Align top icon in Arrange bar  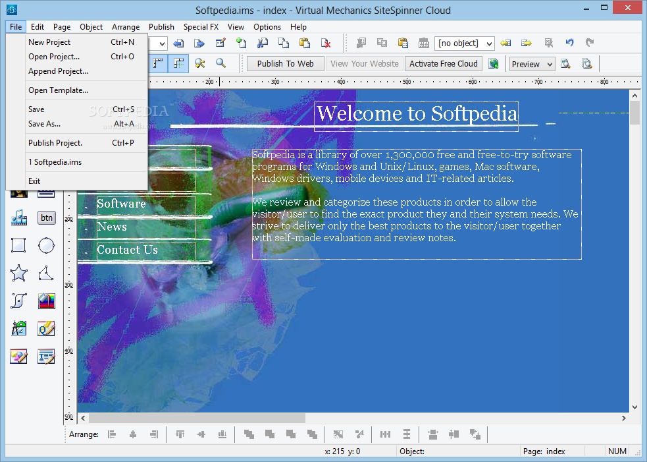tap(180, 434)
